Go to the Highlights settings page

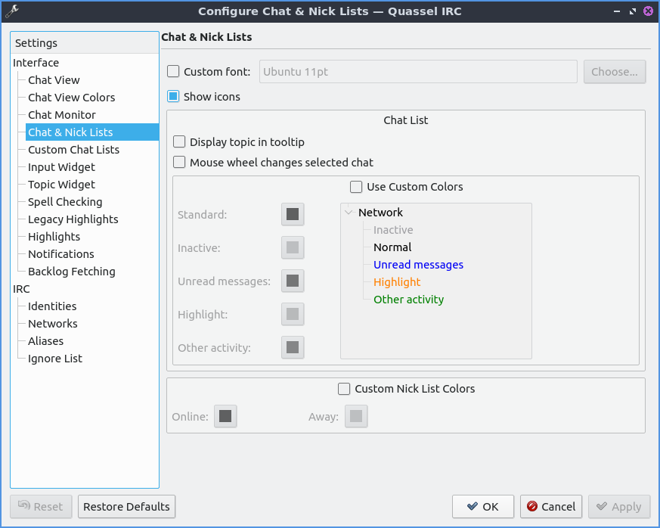tap(54, 237)
